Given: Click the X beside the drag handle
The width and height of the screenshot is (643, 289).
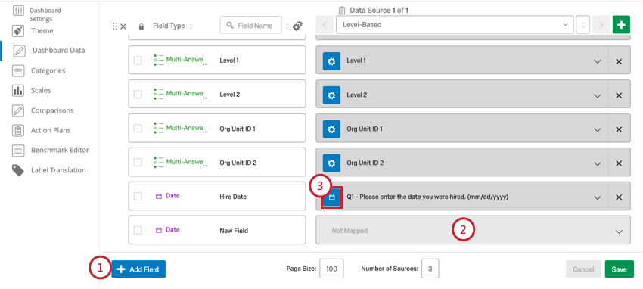Looking at the screenshot, I should (123, 26).
